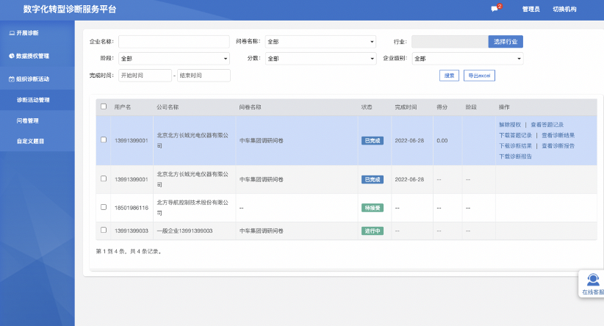The height and width of the screenshot is (326, 604).
Task: Click the 结束时间 date field
Action: 204,76
